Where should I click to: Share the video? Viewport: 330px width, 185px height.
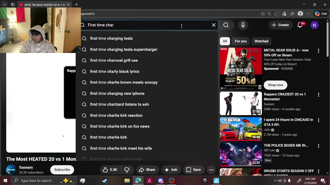point(147,170)
